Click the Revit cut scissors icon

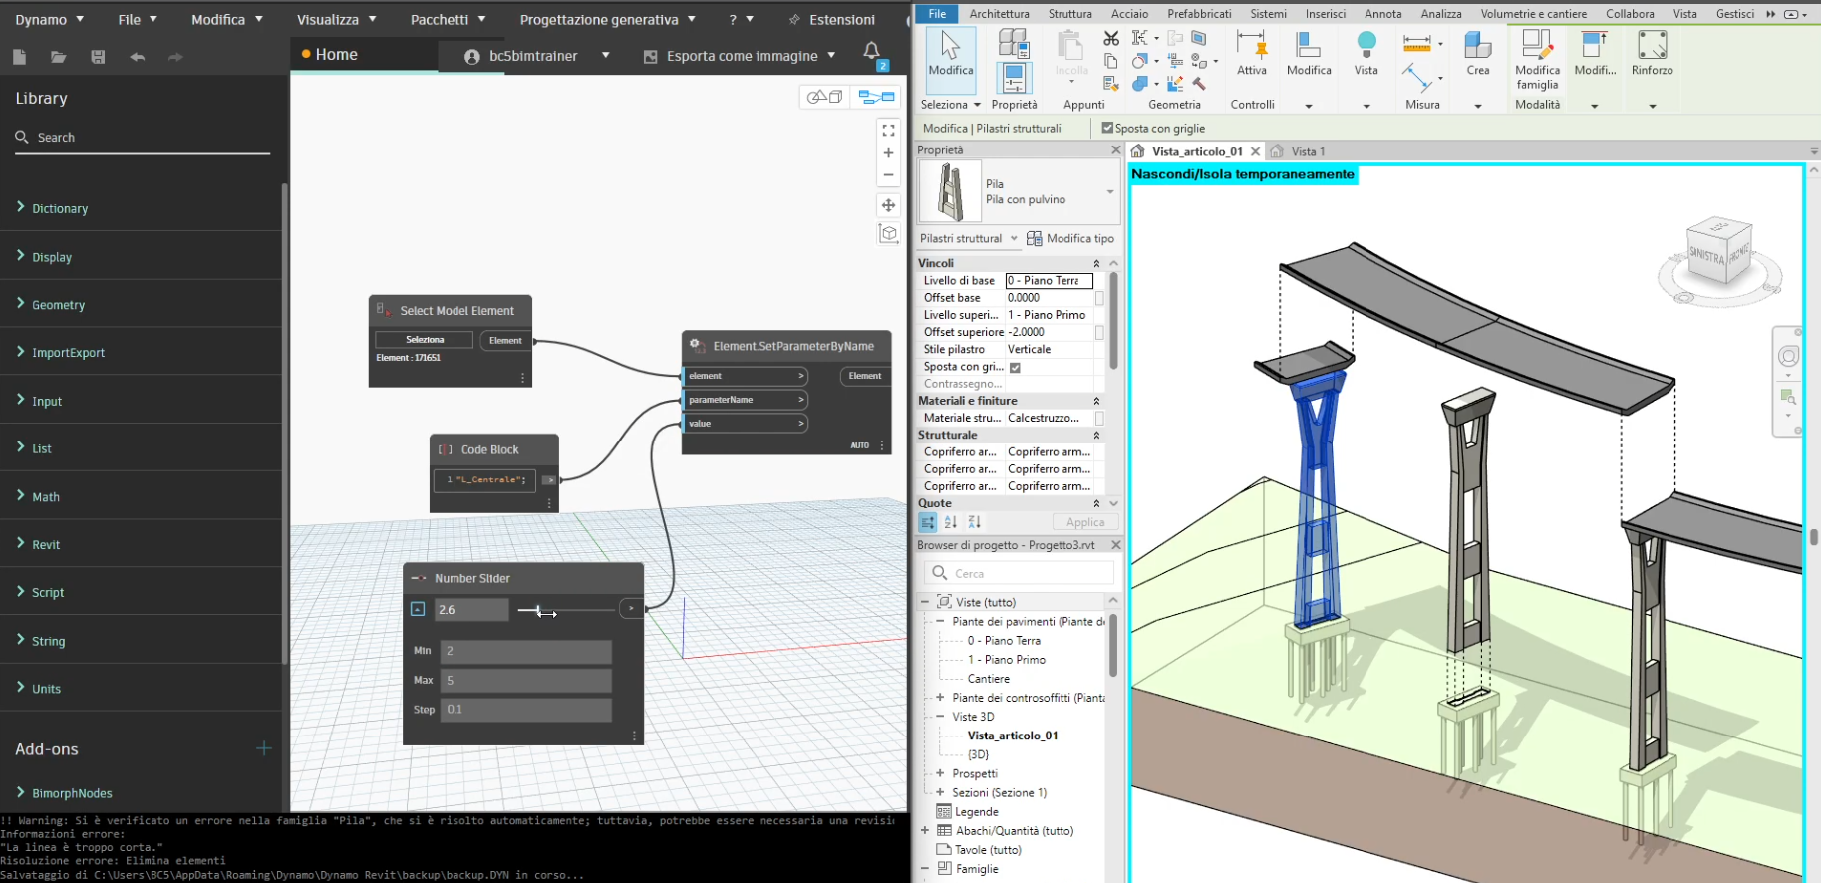tap(1111, 38)
